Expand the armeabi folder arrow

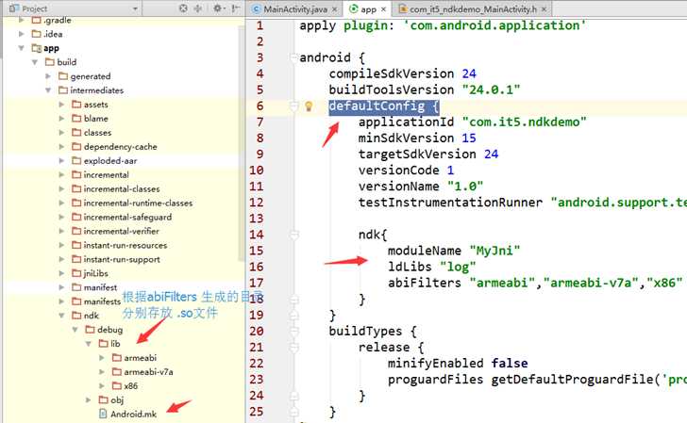click(102, 357)
